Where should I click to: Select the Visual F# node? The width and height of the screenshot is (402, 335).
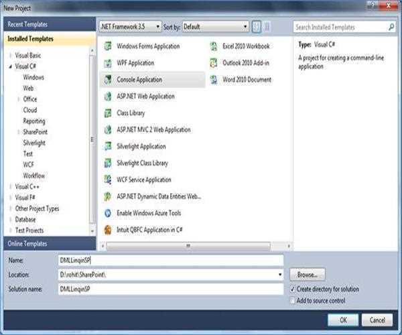click(25, 198)
